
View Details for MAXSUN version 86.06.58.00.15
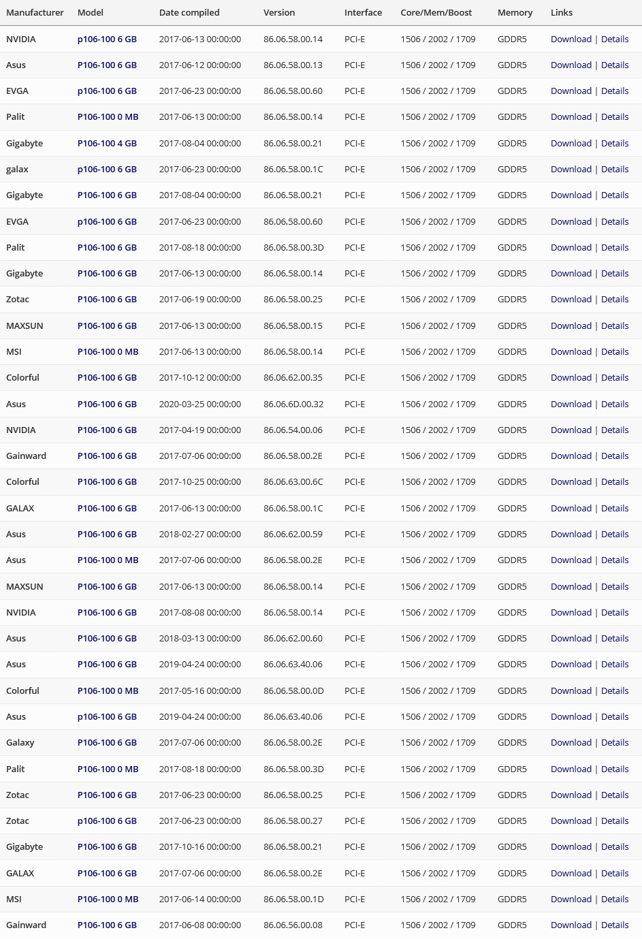(614, 325)
